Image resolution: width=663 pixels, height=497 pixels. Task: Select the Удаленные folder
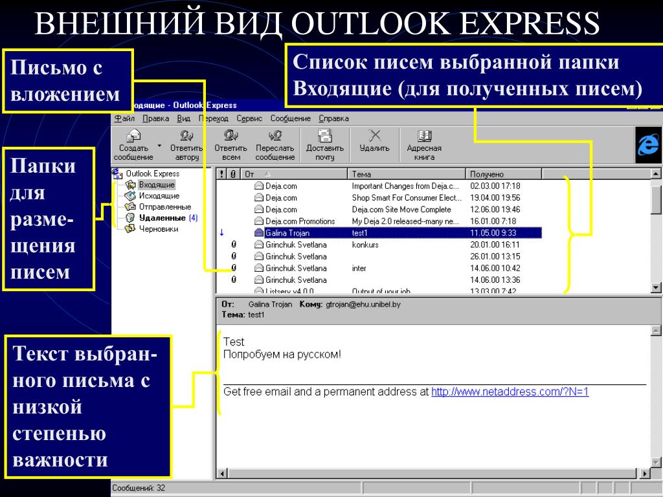tap(162, 217)
